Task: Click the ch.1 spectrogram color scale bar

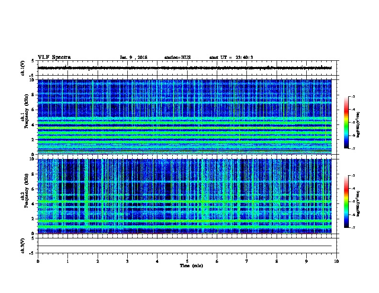Action: 346,123
